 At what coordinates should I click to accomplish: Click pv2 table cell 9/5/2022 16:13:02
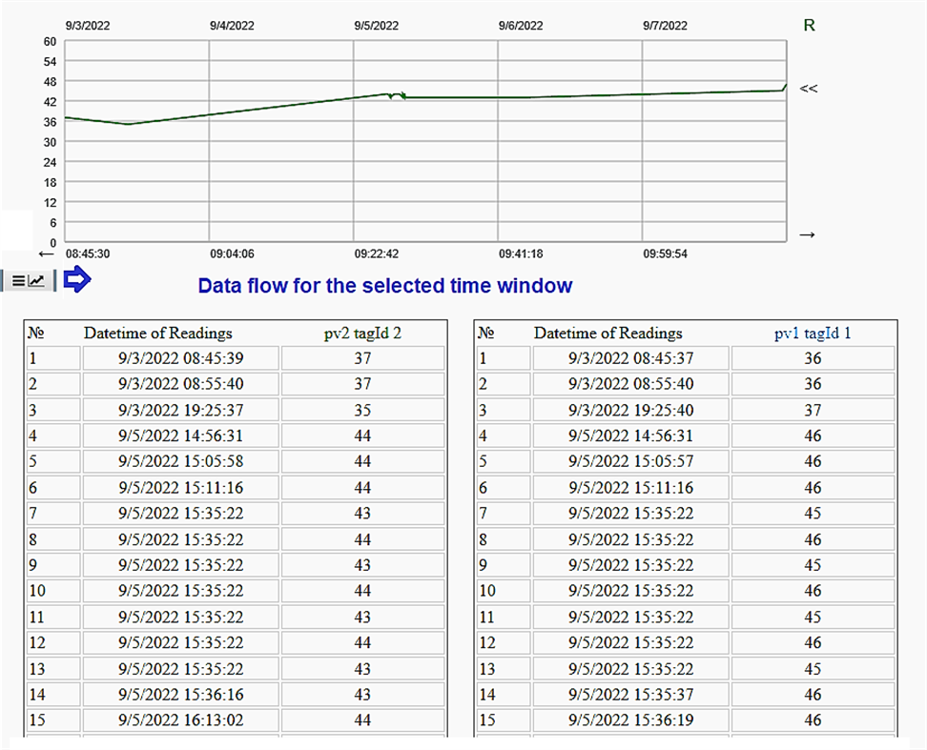pyautogui.click(x=180, y=720)
